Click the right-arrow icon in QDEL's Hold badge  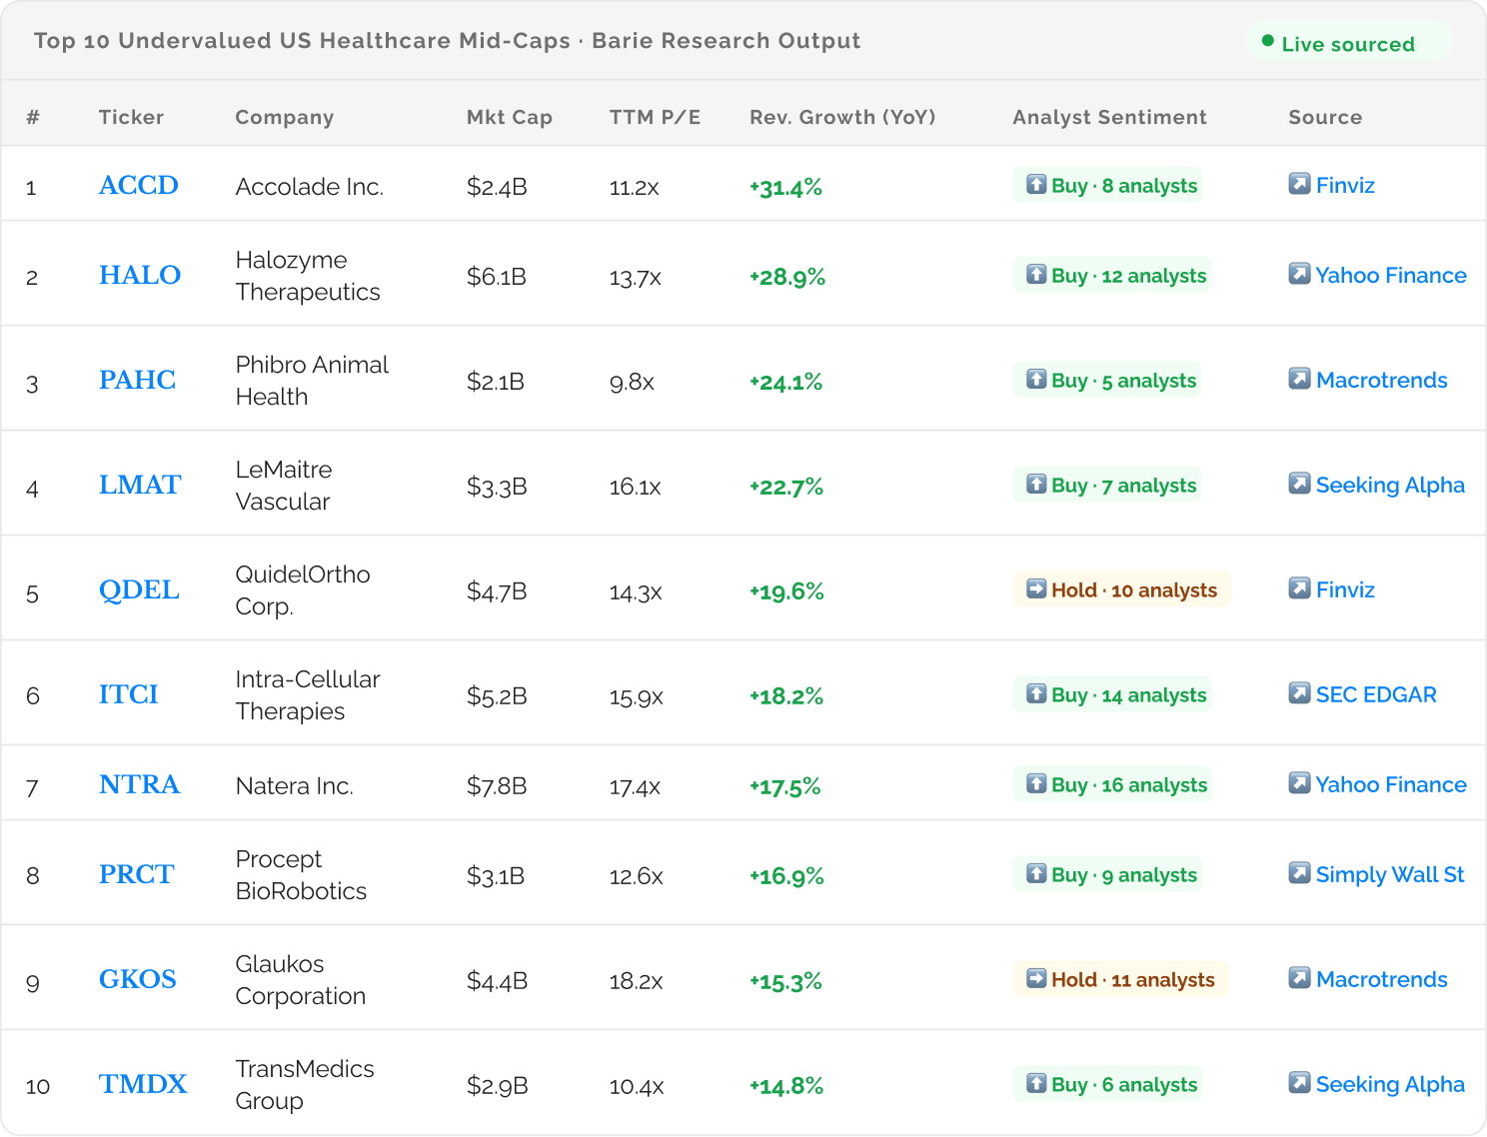click(1036, 589)
